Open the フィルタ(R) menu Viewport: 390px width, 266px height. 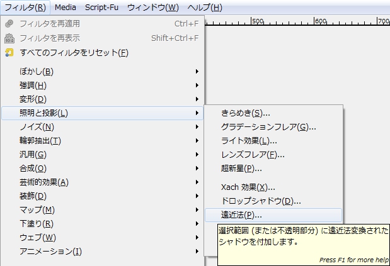(x=25, y=8)
